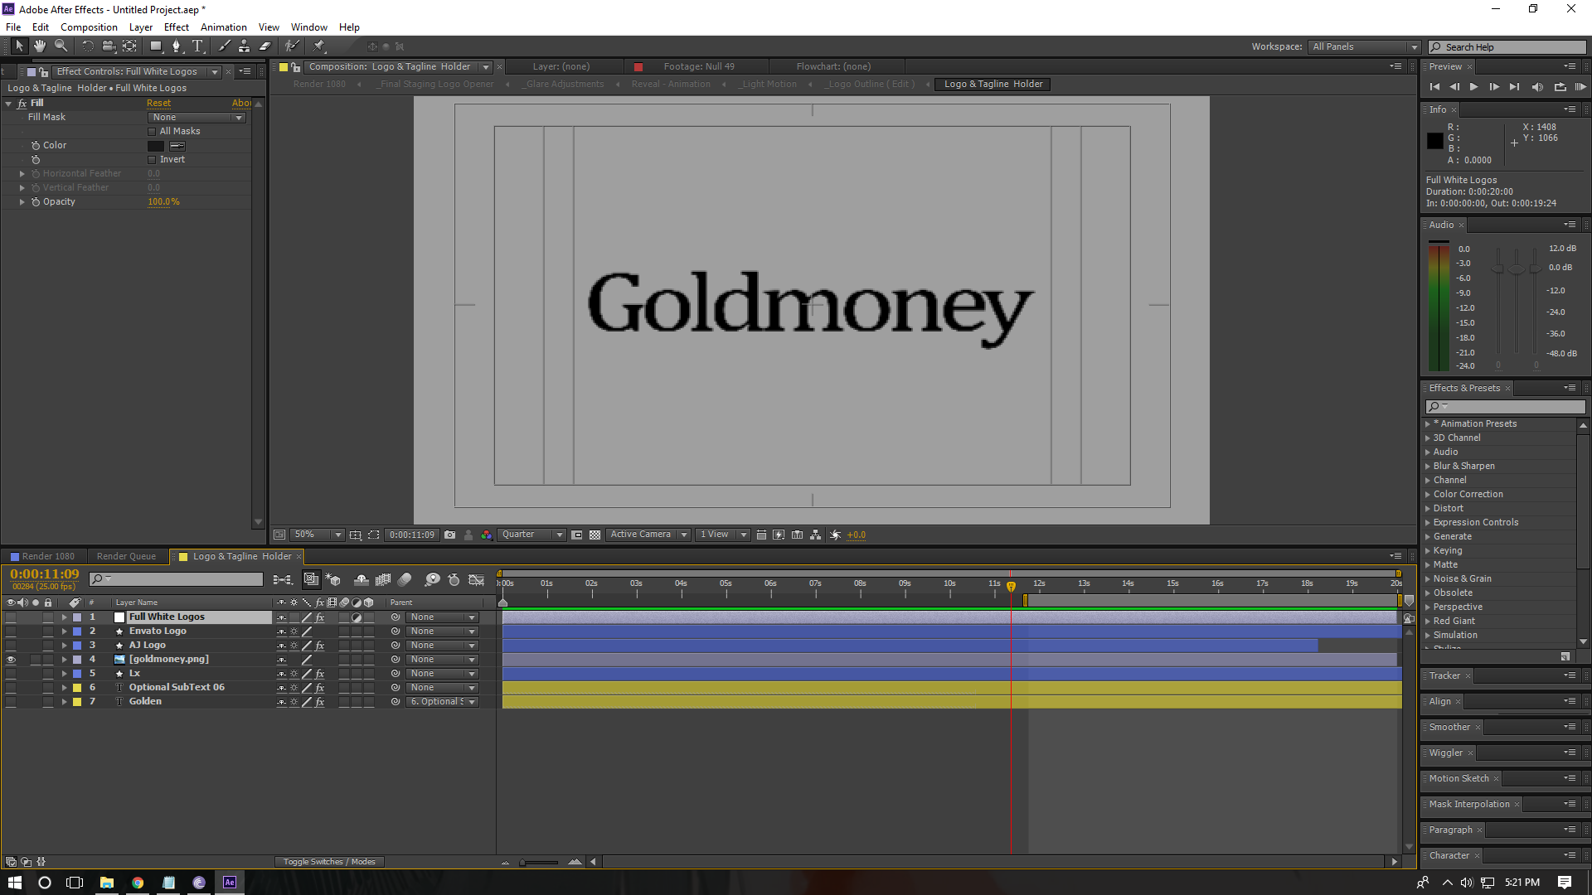Toggle Motion Blur for timeline
Image resolution: width=1592 pixels, height=895 pixels.
[x=405, y=580]
